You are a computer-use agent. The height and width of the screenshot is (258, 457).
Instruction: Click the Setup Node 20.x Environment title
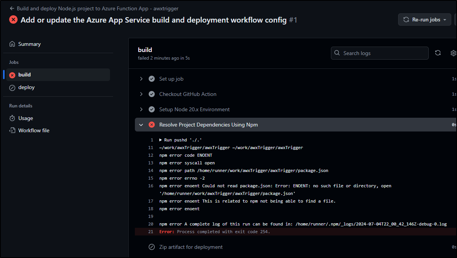[194, 109]
